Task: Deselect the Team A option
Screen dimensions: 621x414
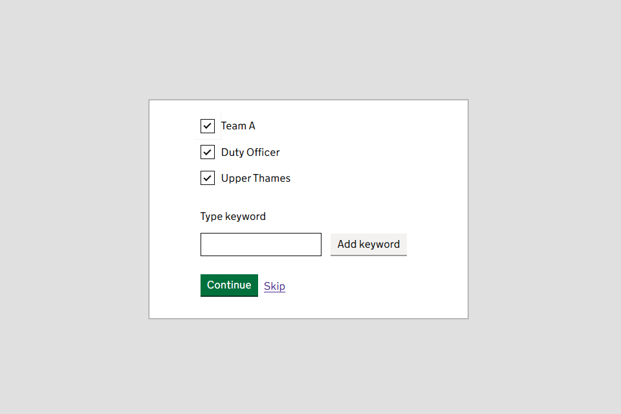Action: pos(208,126)
